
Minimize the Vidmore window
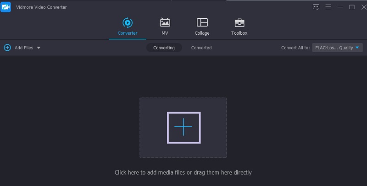click(340, 7)
